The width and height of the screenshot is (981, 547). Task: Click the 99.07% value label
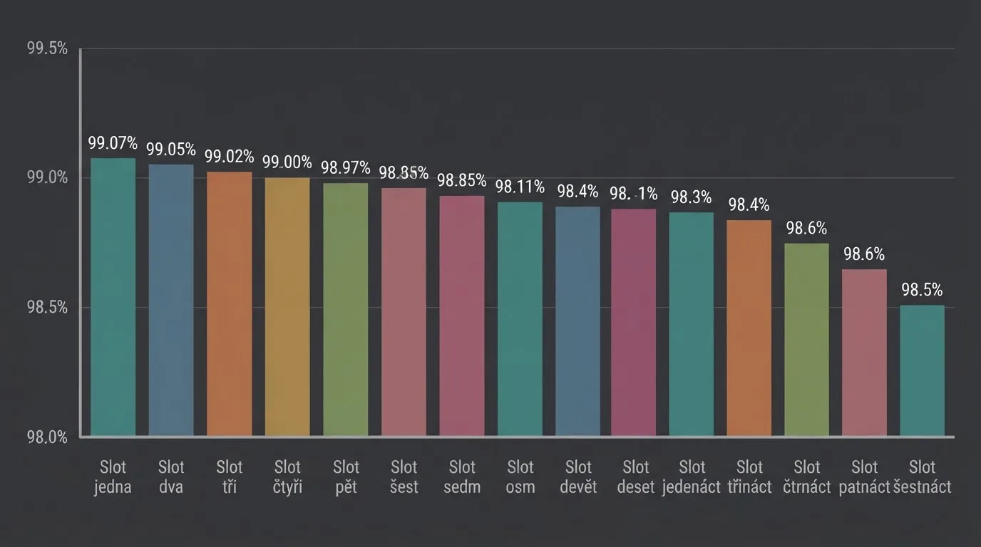(113, 142)
